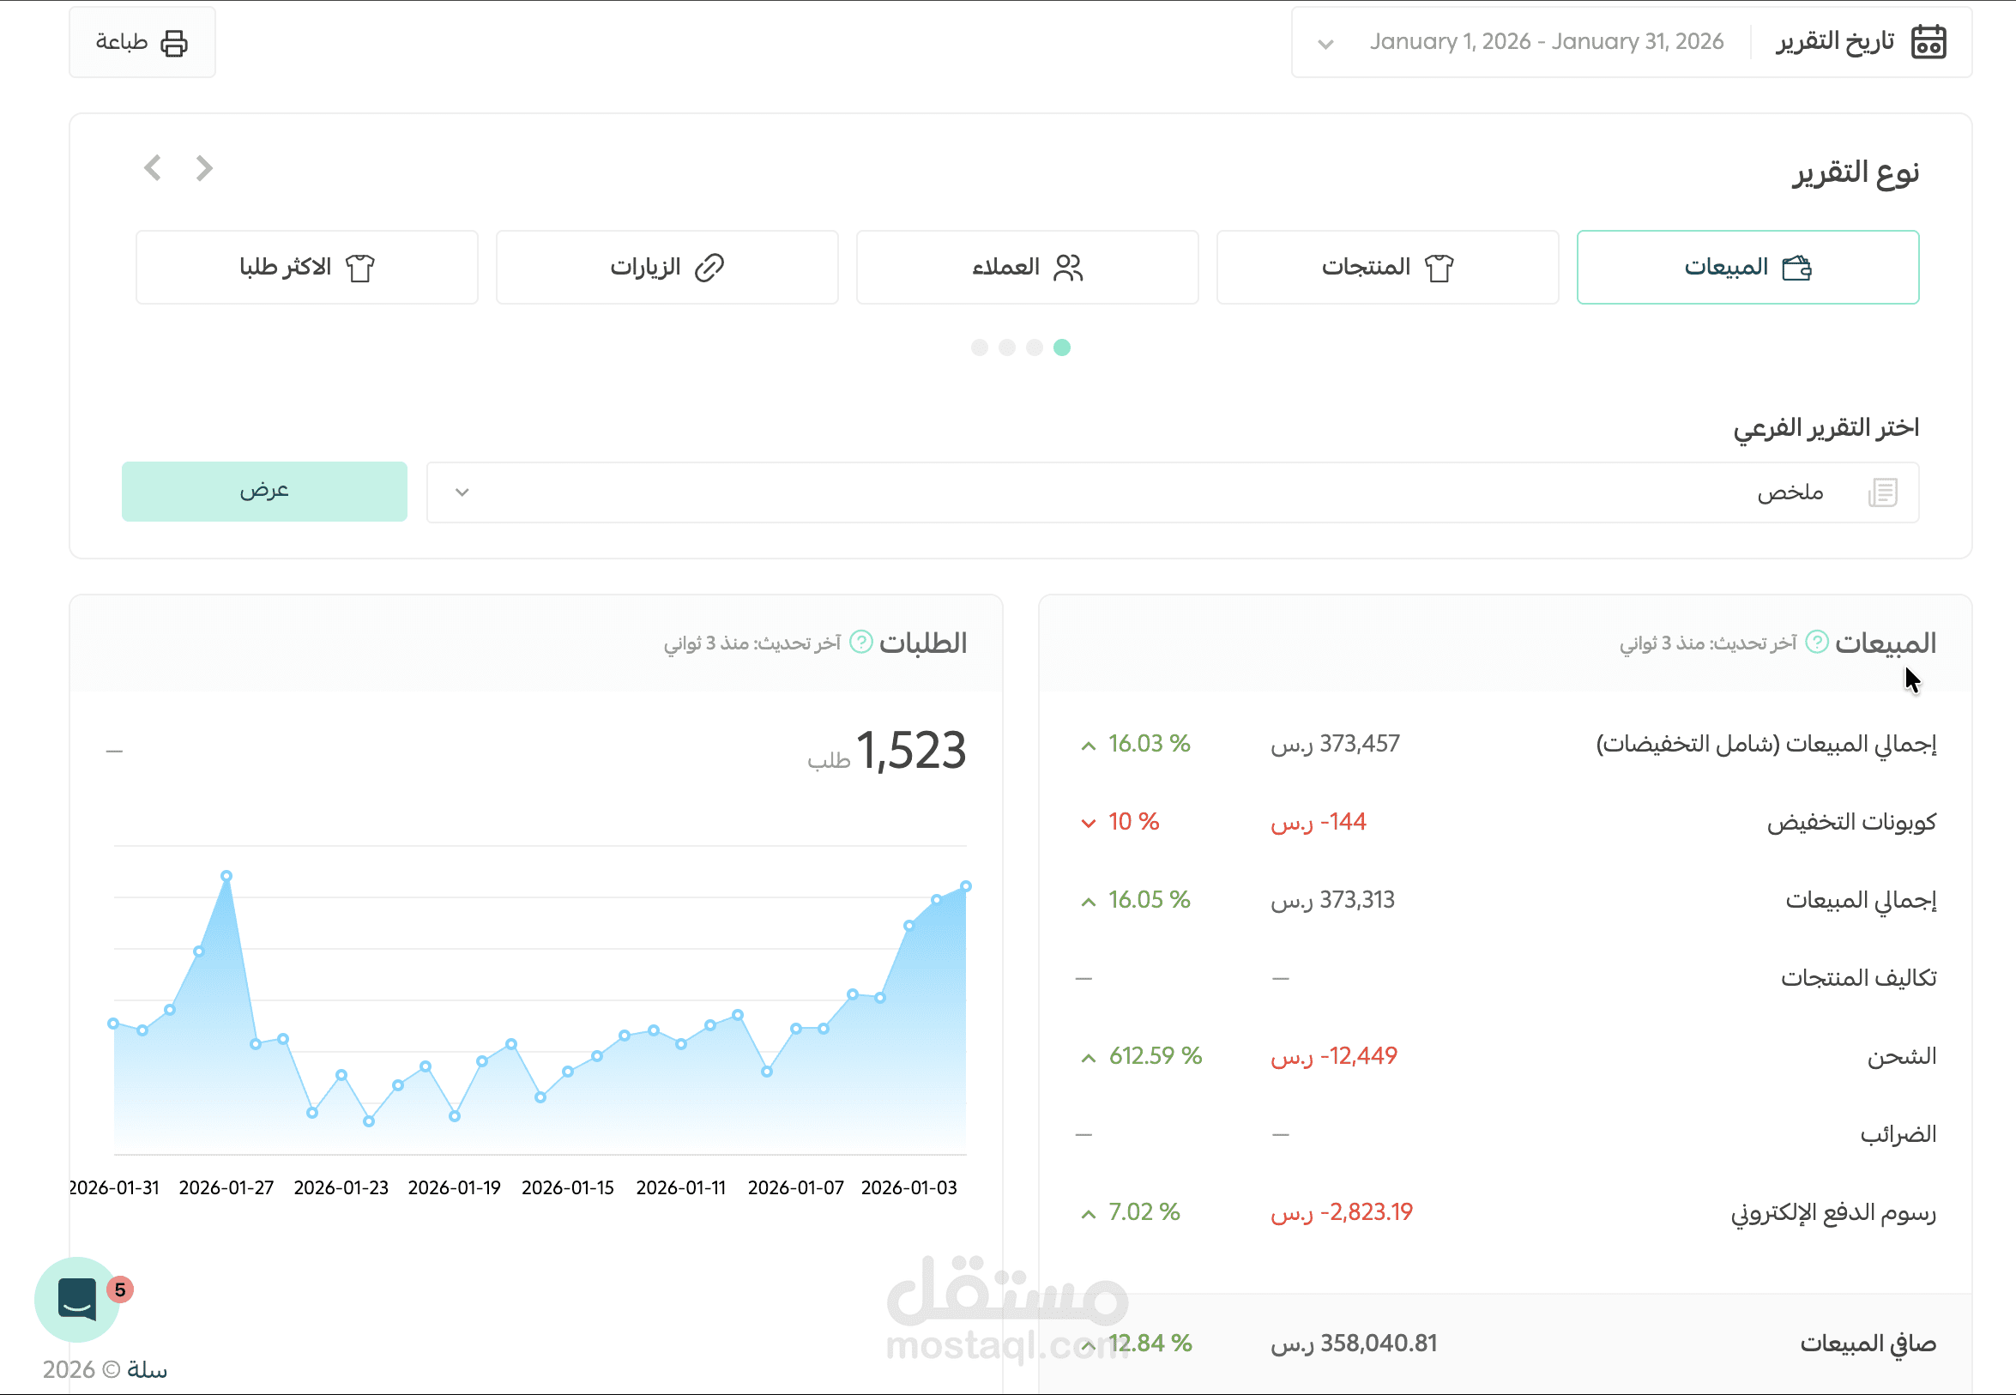This screenshot has height=1395, width=2016.
Task: Click the document icon next to ملخص
Action: [1882, 492]
